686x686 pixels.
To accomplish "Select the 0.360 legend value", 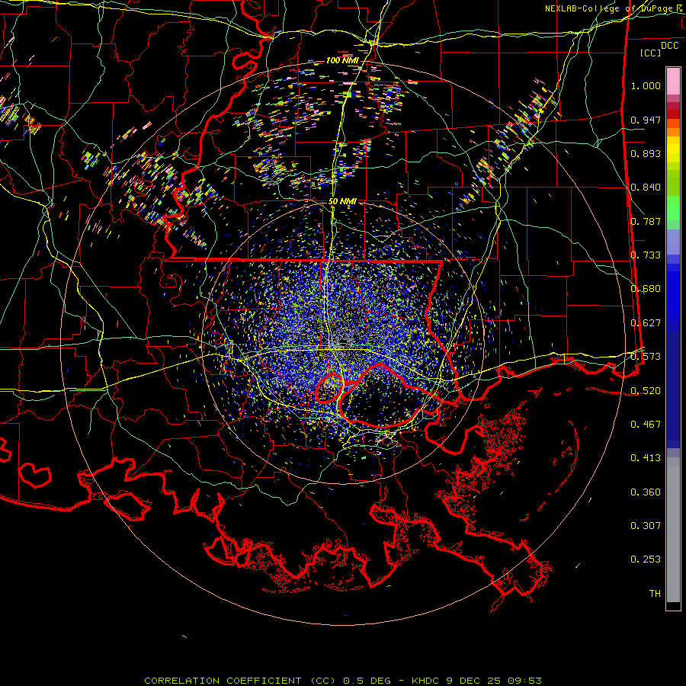I will (646, 492).
